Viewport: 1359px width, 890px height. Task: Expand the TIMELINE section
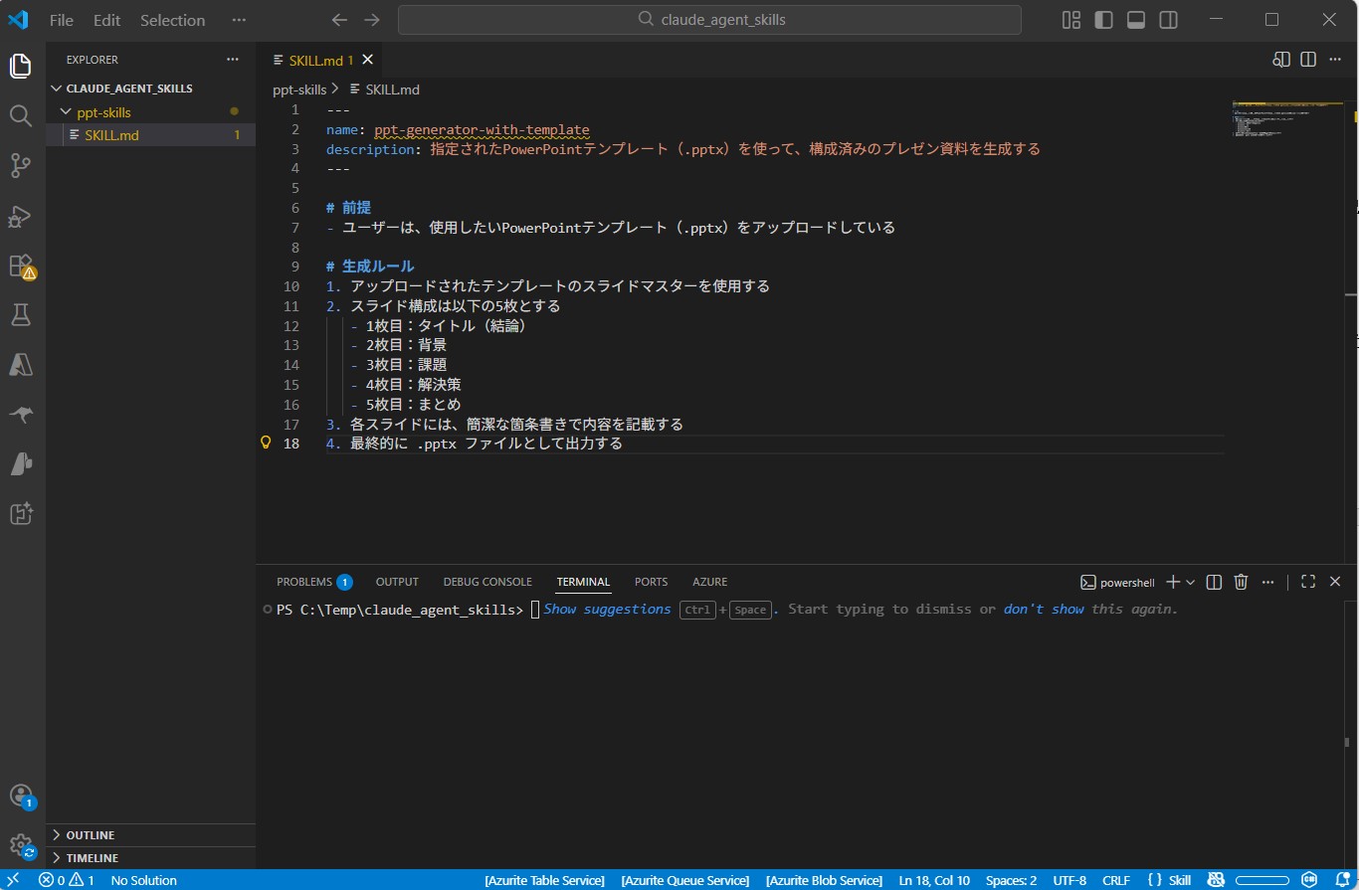click(x=92, y=858)
